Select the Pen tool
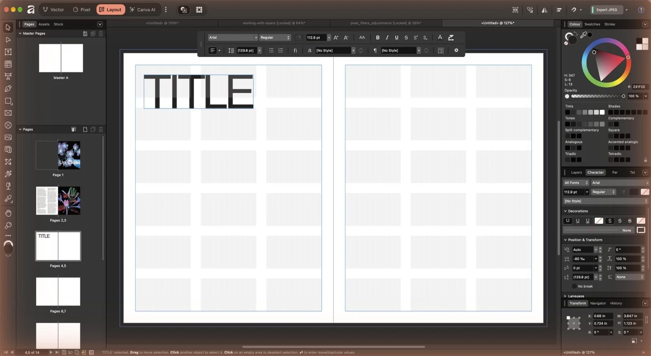The height and width of the screenshot is (356, 651). 8,89
